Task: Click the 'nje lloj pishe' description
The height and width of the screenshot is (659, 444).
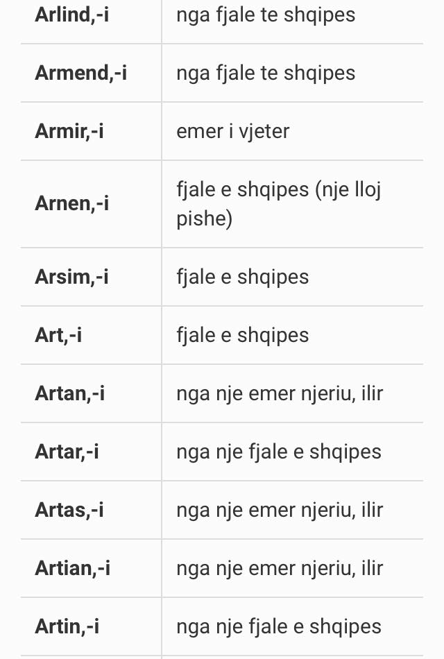Action: click(x=279, y=204)
